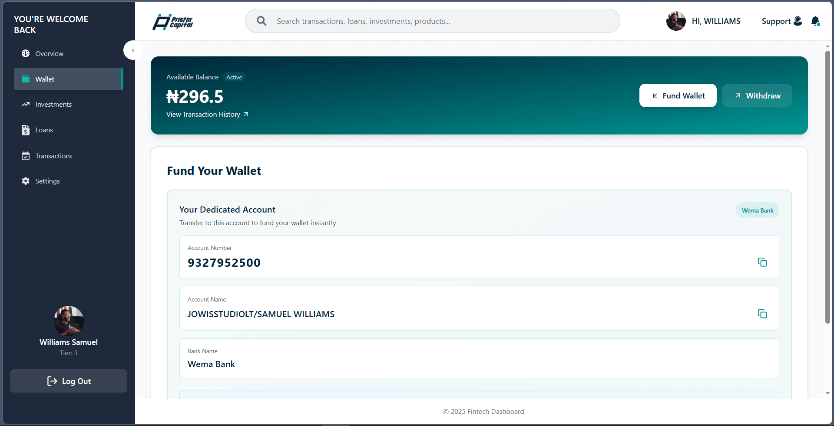Click the Loans document icon
834x426 pixels.
(26, 130)
